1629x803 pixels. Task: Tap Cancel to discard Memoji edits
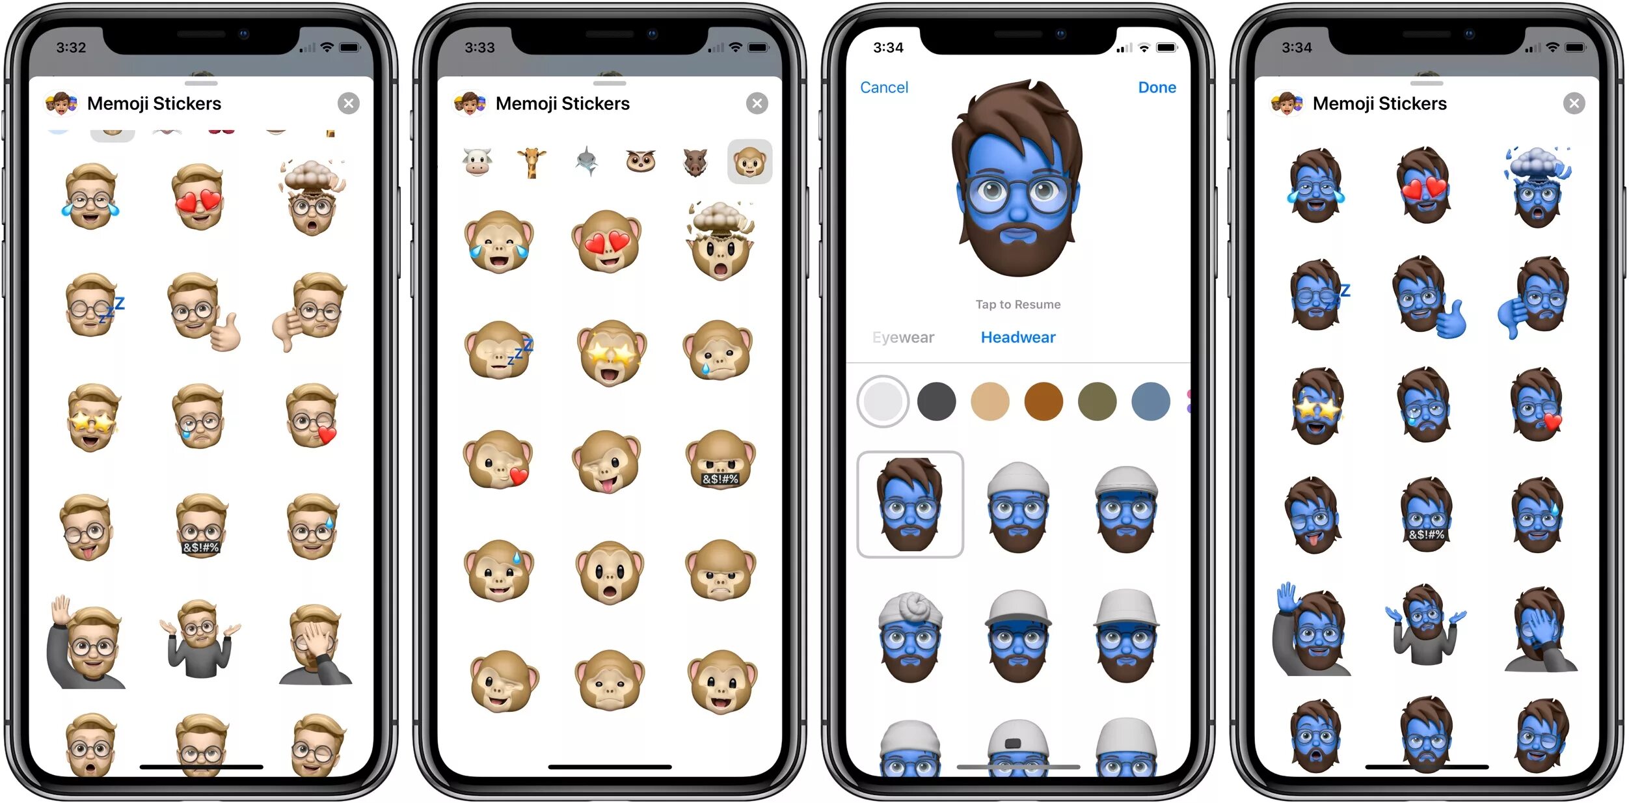883,87
